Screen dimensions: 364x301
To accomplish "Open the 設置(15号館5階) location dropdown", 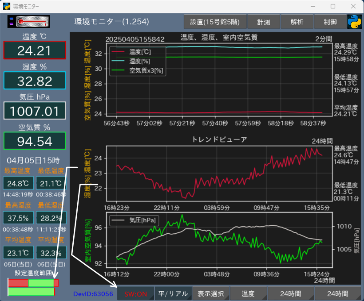I will coord(214,21).
